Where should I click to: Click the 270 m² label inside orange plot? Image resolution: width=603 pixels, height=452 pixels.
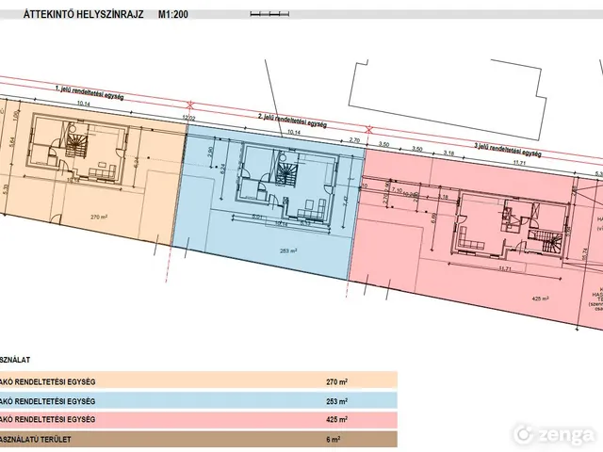tap(99, 217)
